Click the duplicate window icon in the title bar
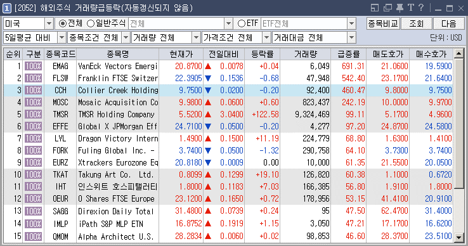Viewport: 468px width, 246px height. tap(387, 8)
